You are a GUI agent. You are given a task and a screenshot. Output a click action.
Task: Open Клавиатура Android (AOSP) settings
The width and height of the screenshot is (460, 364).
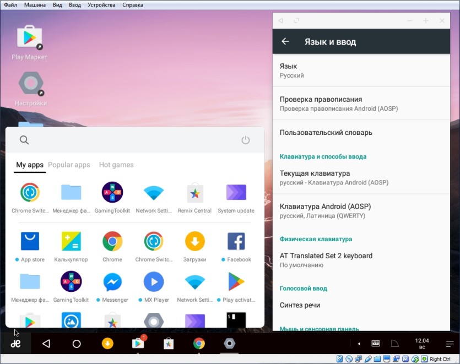click(x=361, y=211)
